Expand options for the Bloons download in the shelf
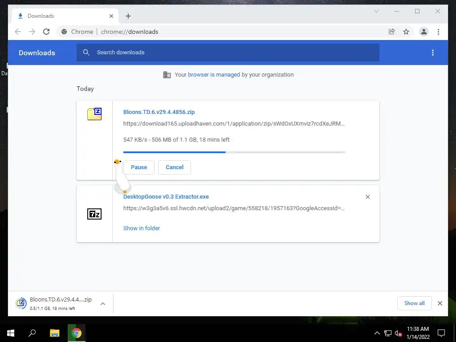This screenshot has height=342, width=456. click(x=103, y=304)
